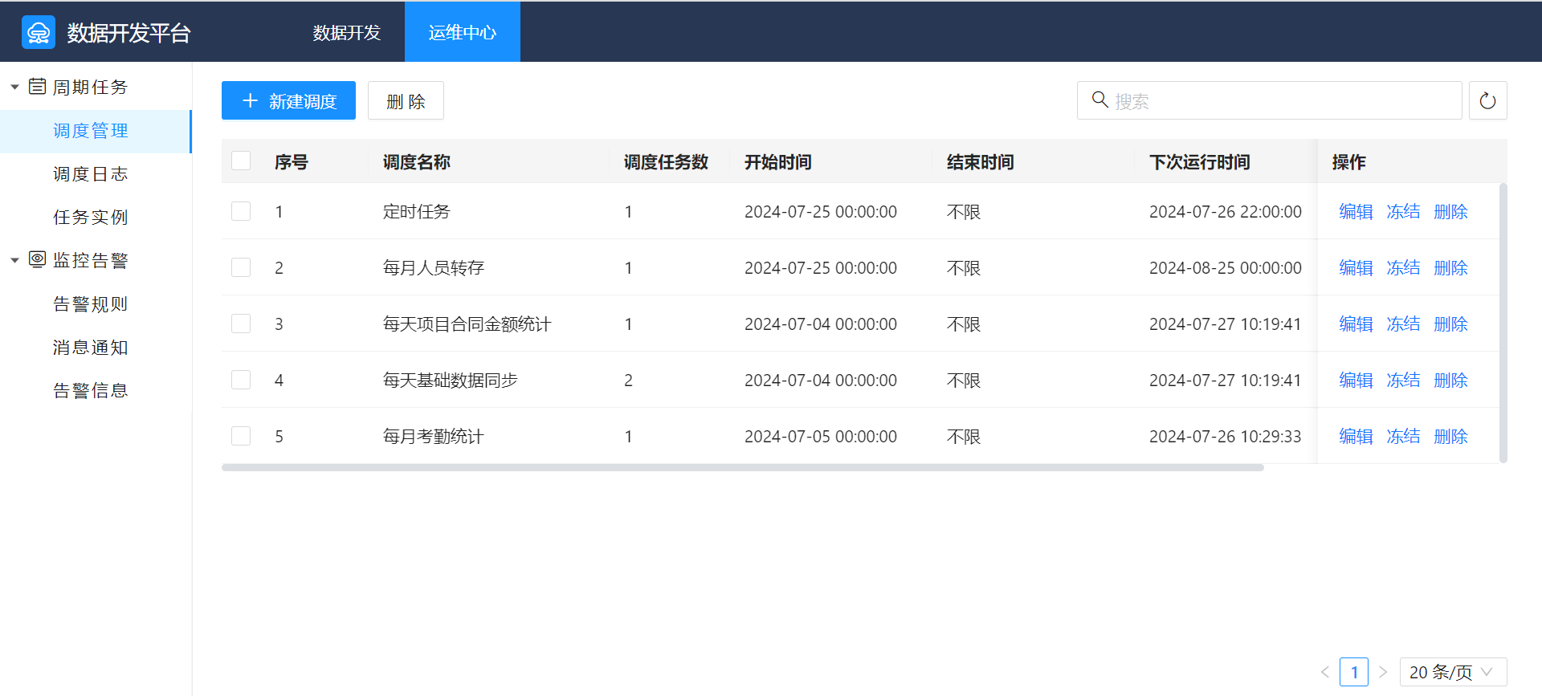Collapse the 周期任务 tree arrow

tap(14, 87)
